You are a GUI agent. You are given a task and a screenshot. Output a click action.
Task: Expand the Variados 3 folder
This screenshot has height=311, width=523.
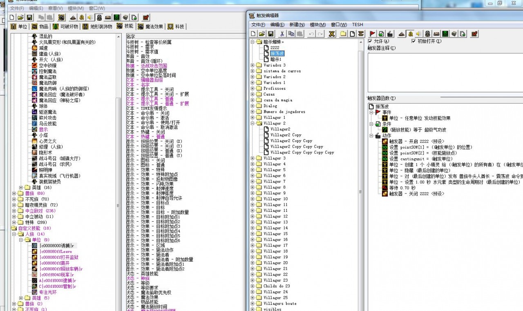point(253,65)
